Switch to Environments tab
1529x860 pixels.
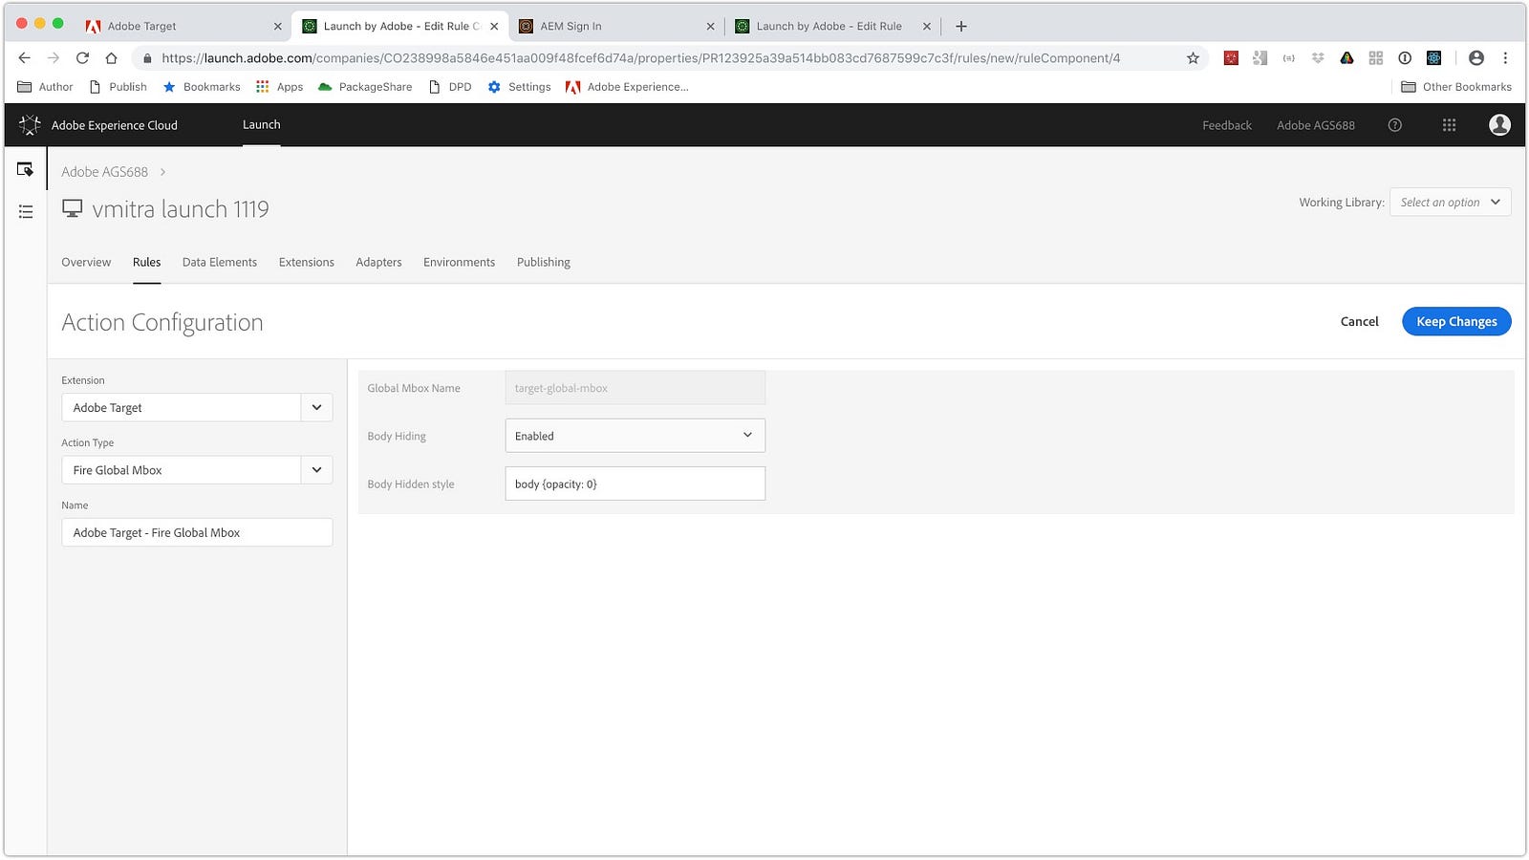(x=459, y=262)
